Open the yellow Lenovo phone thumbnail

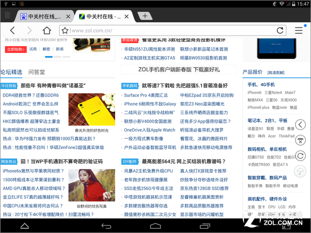click(x=92, y=109)
